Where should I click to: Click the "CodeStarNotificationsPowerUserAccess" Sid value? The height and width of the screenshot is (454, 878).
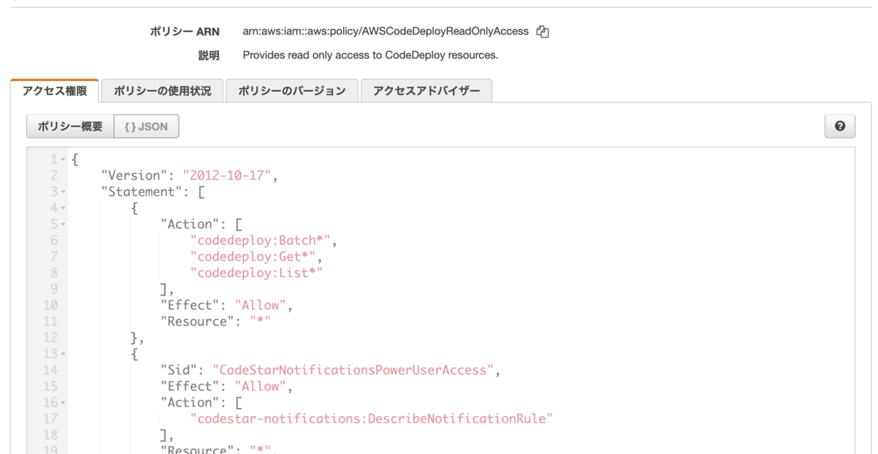point(353,370)
